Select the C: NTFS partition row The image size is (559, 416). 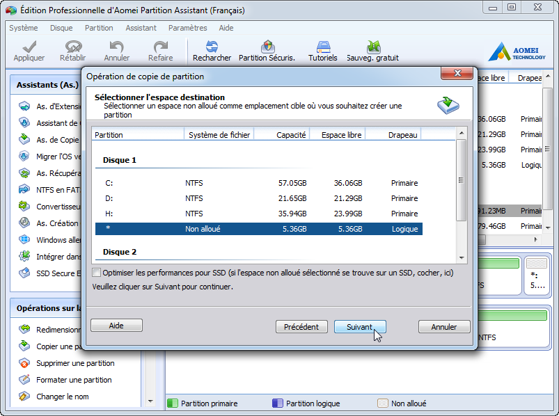pos(259,183)
